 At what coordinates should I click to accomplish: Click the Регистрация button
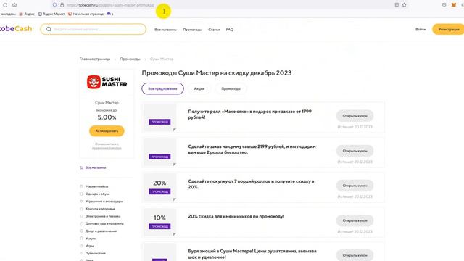(449, 29)
